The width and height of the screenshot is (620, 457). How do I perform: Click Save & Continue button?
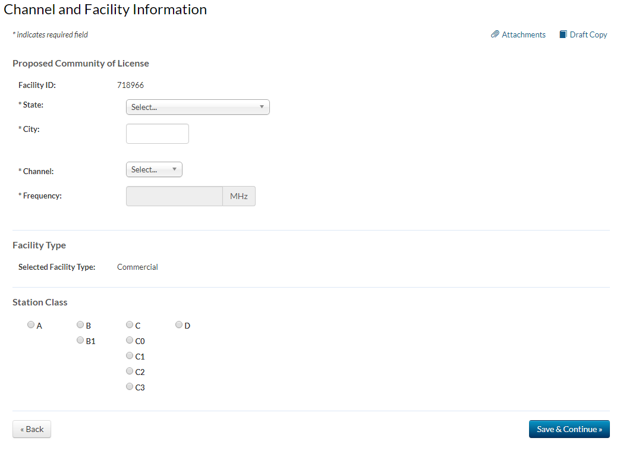tap(569, 429)
